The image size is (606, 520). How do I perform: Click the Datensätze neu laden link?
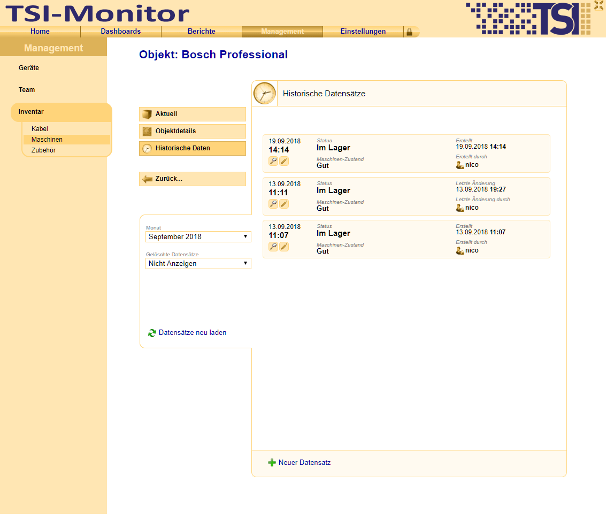[193, 333]
